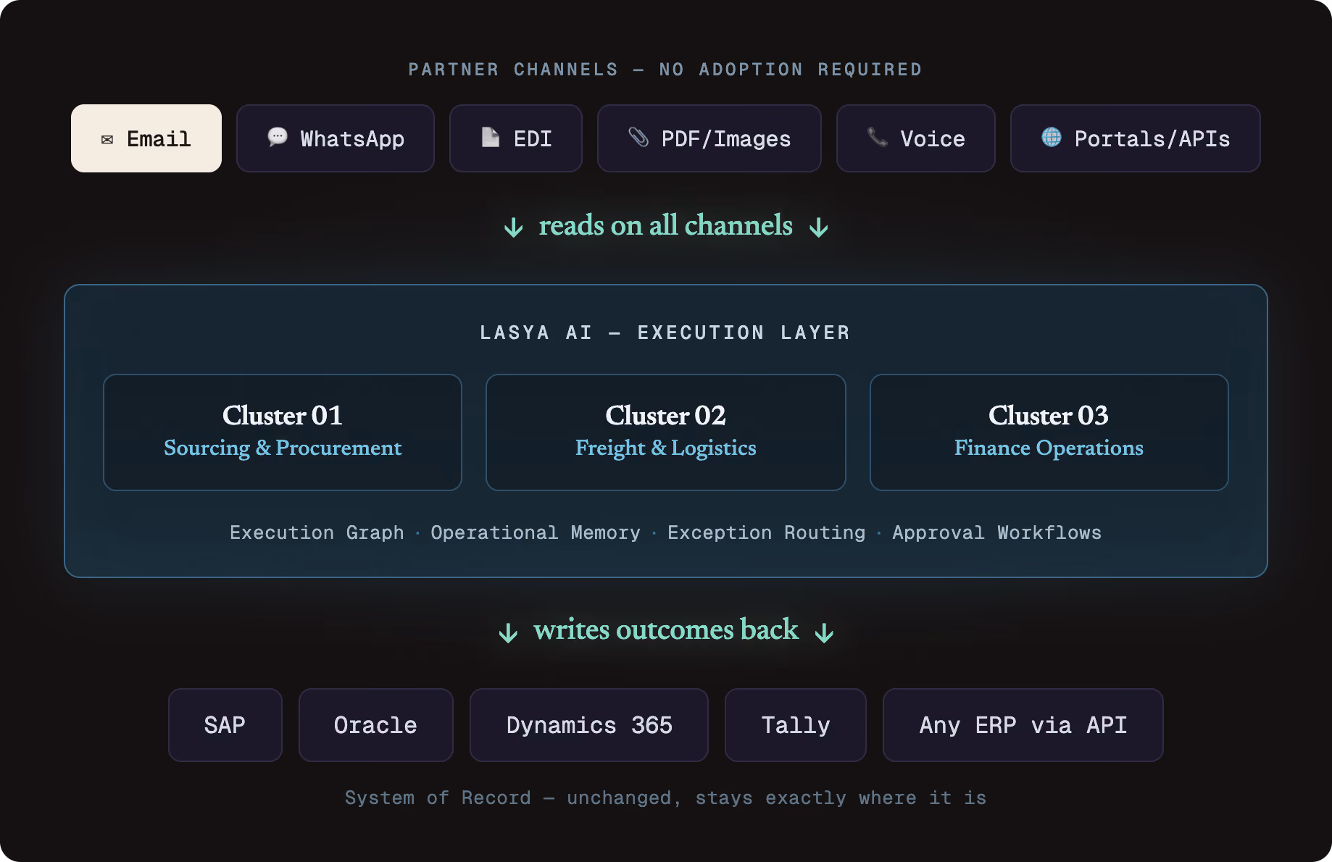Choose the Tally chip
Image resolution: width=1332 pixels, height=862 pixels.
point(796,725)
